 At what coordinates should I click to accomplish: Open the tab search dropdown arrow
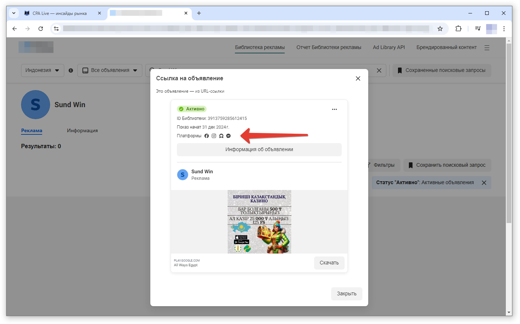pos(14,13)
